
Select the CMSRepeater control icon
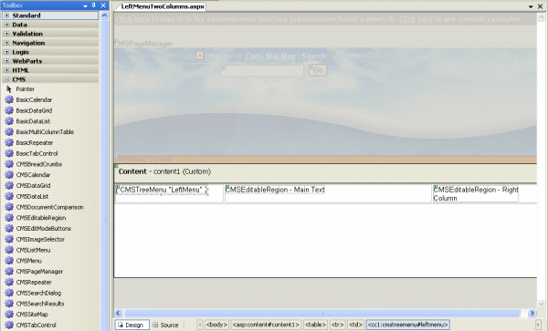(9, 282)
